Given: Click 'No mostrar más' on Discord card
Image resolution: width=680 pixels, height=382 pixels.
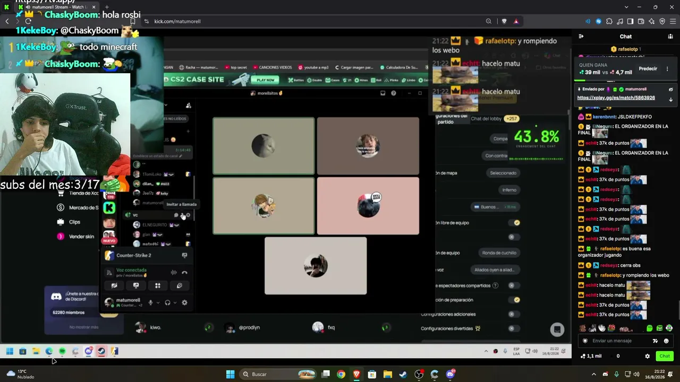Looking at the screenshot, I should pyautogui.click(x=84, y=327).
